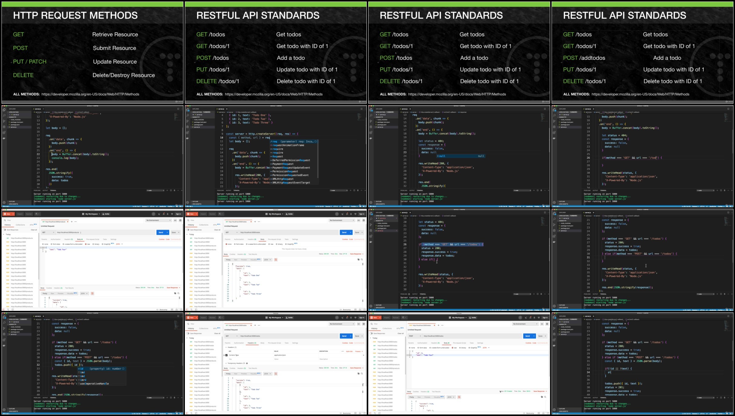735x416 pixels.
Task: Select raw radio in POST /todos Postman frame
Action: point(453,348)
